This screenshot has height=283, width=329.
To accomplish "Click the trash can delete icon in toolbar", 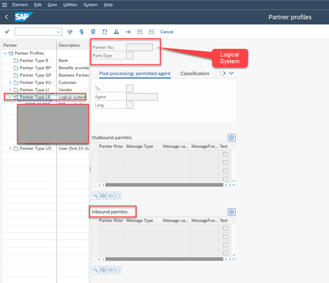I will [x=93, y=31].
